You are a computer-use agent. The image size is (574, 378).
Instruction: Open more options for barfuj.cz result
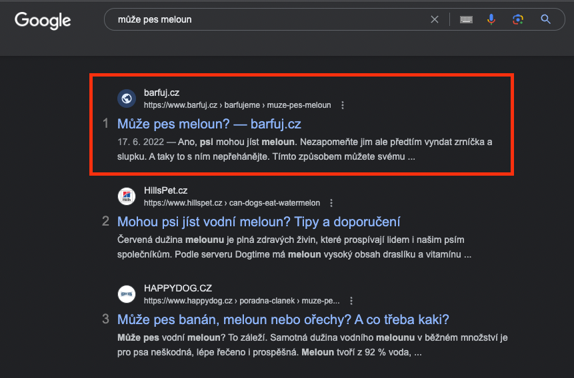tap(343, 105)
